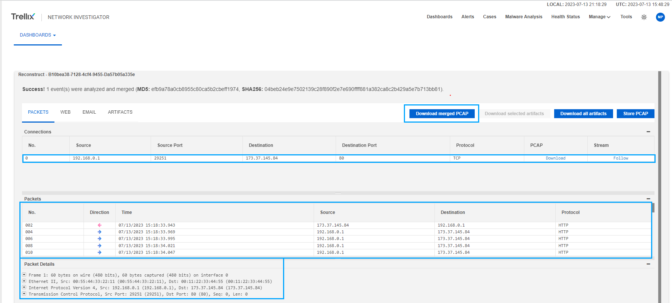This screenshot has height=303, width=672.
Task: Open the Malware Analysis menu
Action: (x=524, y=17)
